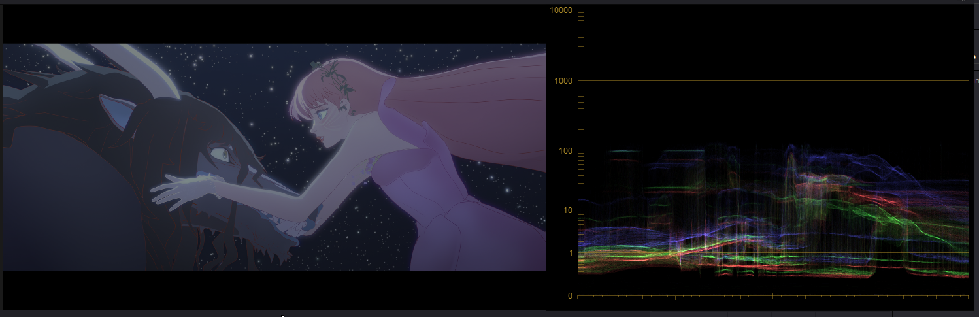Click the 1000 scale label on the scope
Image resolution: width=979 pixels, height=317 pixels.
tap(564, 81)
